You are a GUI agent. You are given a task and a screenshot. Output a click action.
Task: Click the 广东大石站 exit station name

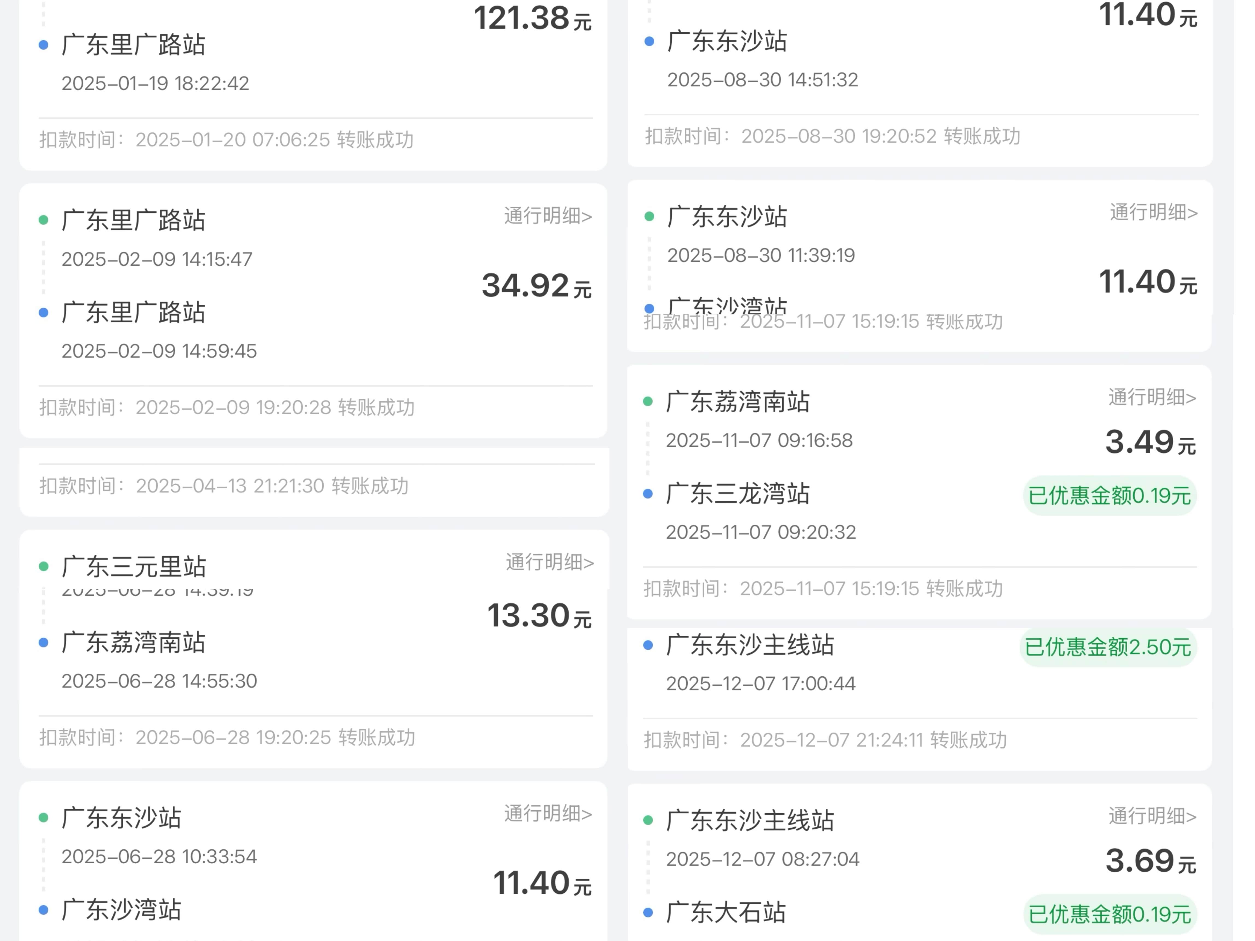pyautogui.click(x=726, y=913)
